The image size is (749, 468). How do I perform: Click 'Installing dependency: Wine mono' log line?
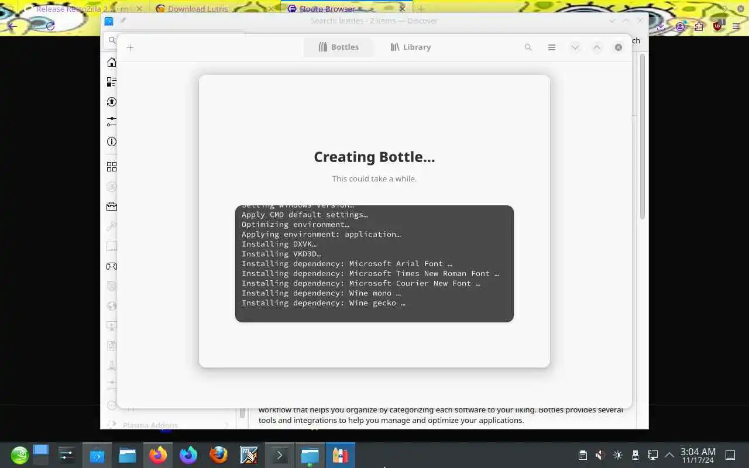[x=321, y=293]
